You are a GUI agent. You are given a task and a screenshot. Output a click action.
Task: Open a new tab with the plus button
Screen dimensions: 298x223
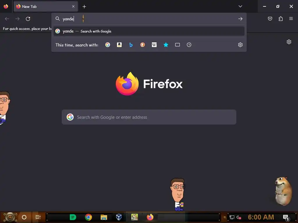point(84,7)
